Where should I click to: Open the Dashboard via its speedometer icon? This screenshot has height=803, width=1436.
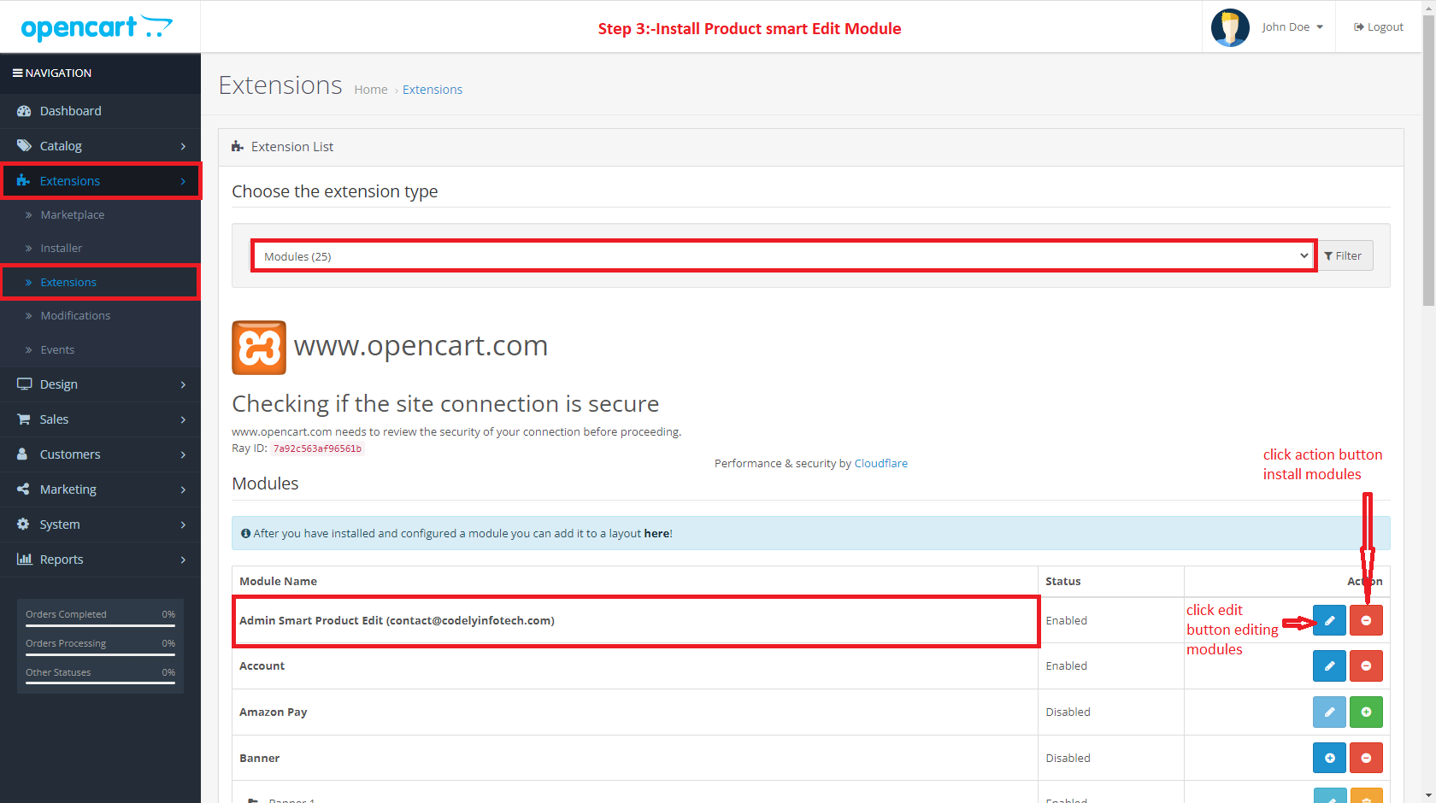pos(24,110)
